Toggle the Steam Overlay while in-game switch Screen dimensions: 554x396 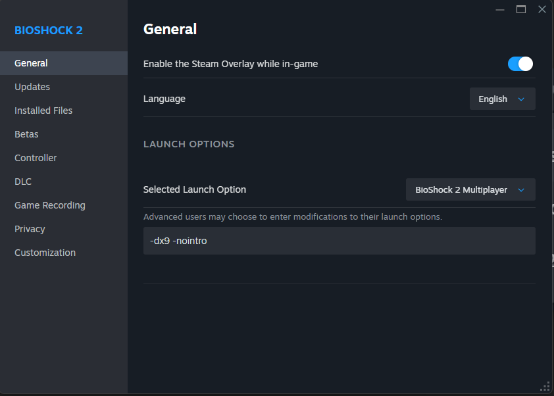point(520,64)
